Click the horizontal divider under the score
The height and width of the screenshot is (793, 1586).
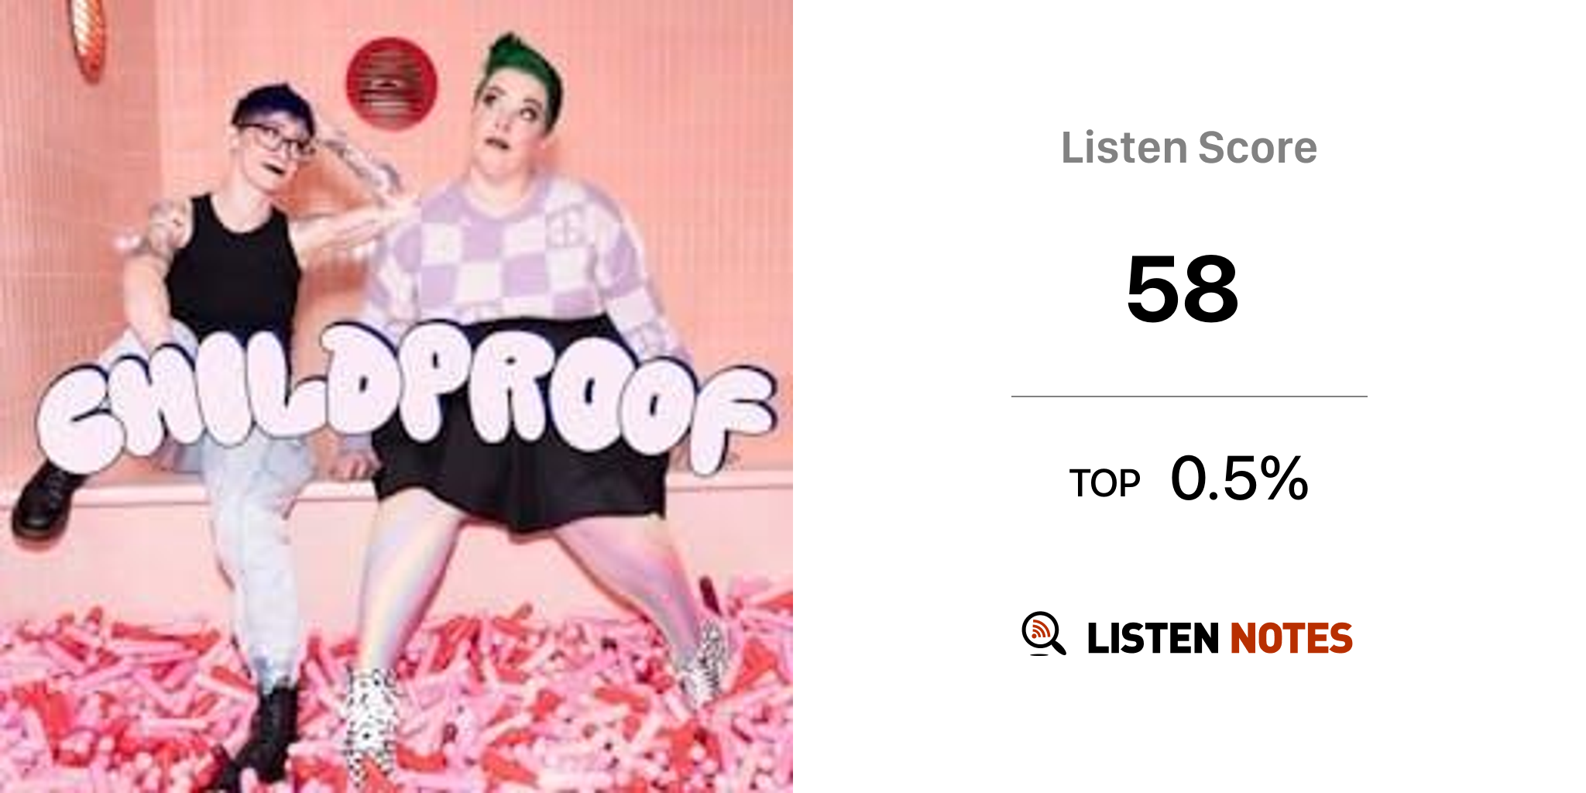(1189, 396)
